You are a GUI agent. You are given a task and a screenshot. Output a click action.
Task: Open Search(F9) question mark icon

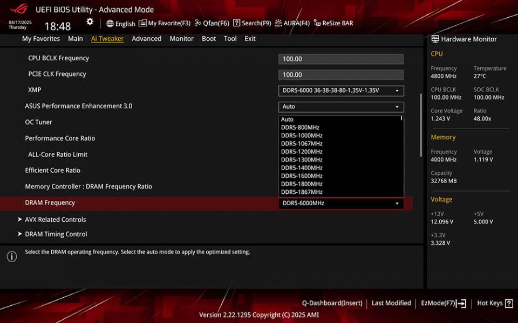click(x=236, y=23)
